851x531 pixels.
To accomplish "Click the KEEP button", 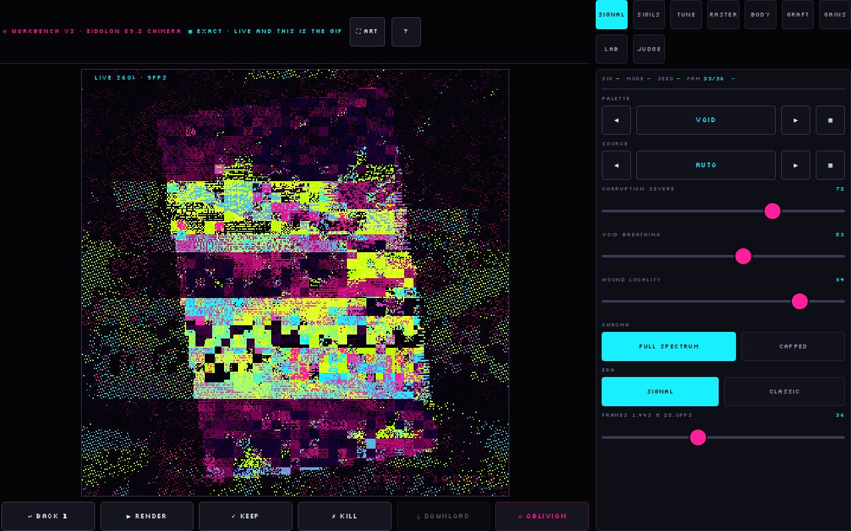I will click(x=245, y=516).
